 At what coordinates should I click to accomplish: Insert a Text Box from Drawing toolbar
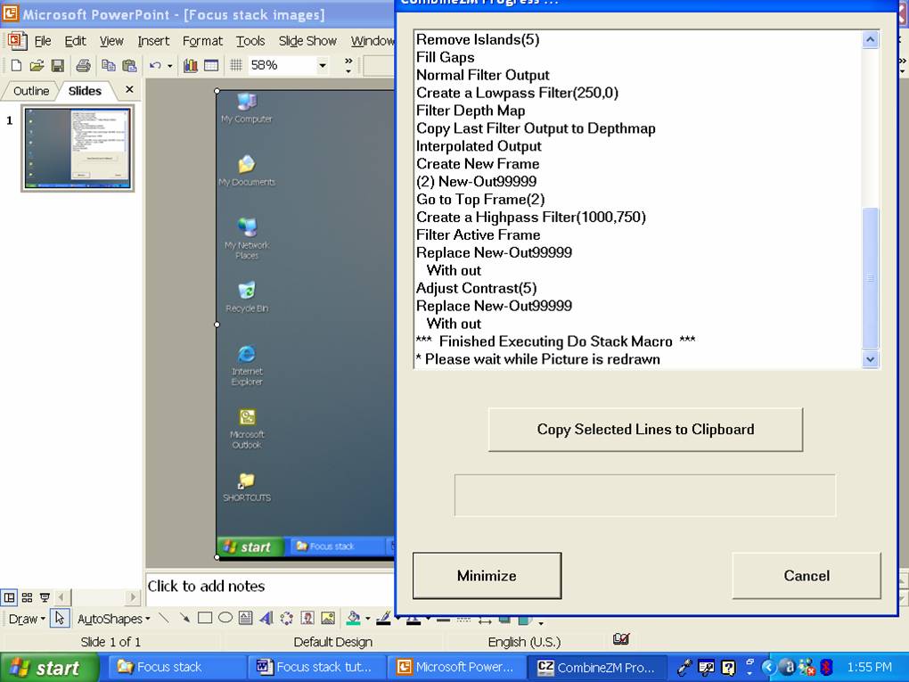pos(246,618)
